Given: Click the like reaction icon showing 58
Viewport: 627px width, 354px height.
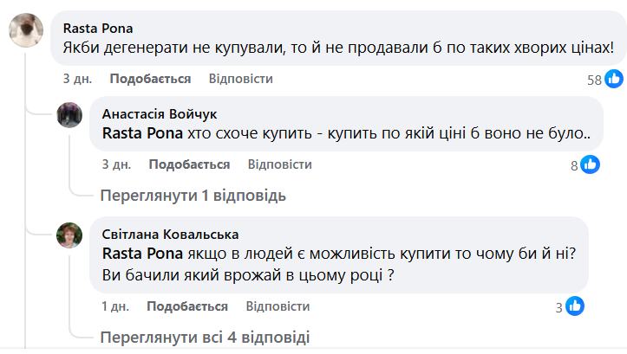Looking at the screenshot, I should pyautogui.click(x=614, y=80).
